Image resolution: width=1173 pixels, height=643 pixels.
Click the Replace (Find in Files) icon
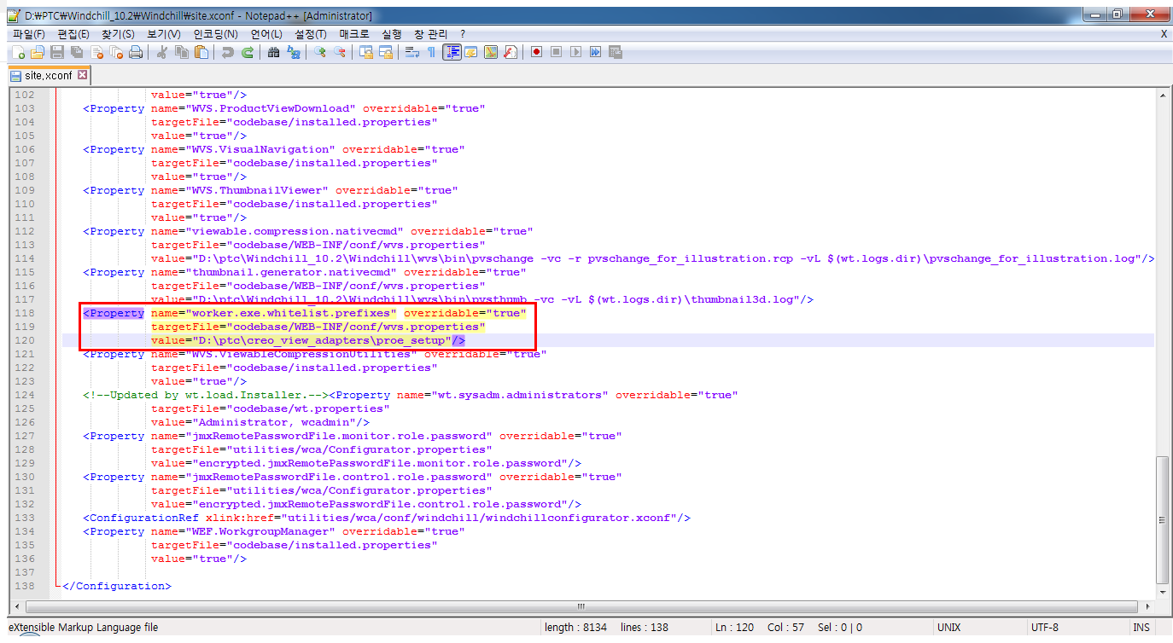[295, 52]
